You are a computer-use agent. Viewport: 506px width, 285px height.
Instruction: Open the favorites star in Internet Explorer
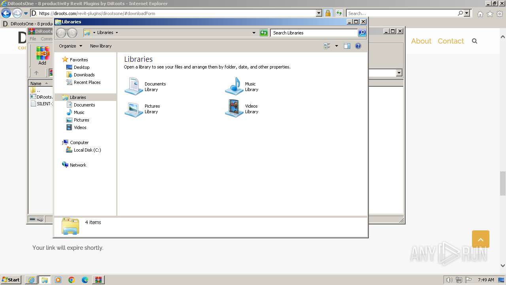click(x=490, y=14)
